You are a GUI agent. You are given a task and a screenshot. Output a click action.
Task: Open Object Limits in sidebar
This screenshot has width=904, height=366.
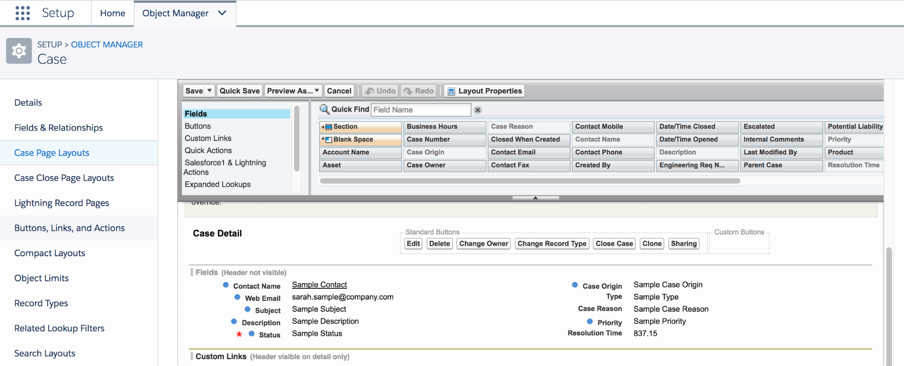(41, 278)
